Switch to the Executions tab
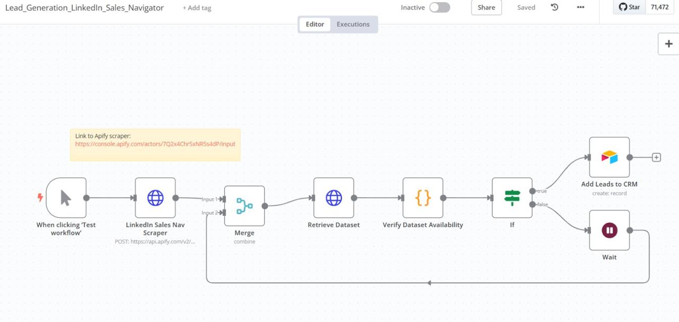Viewport: 679px width, 322px height. [353, 24]
